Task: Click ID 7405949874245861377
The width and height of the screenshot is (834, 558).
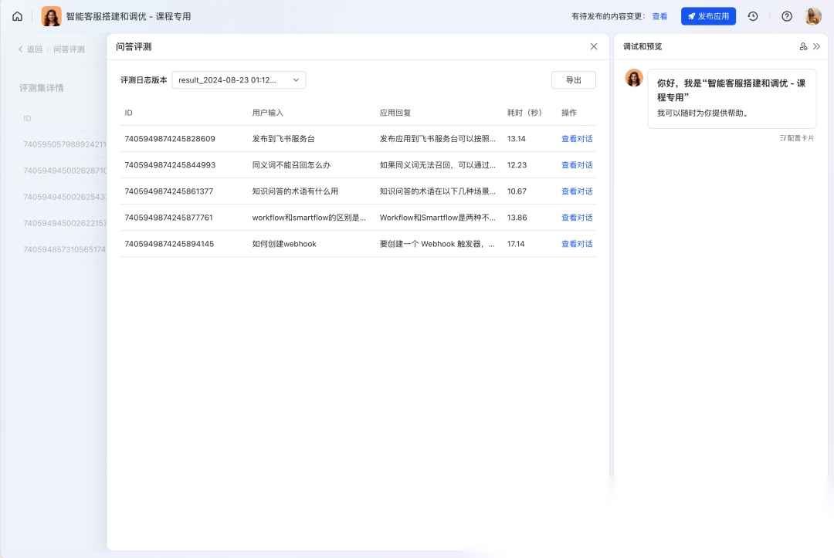Action: 168,191
